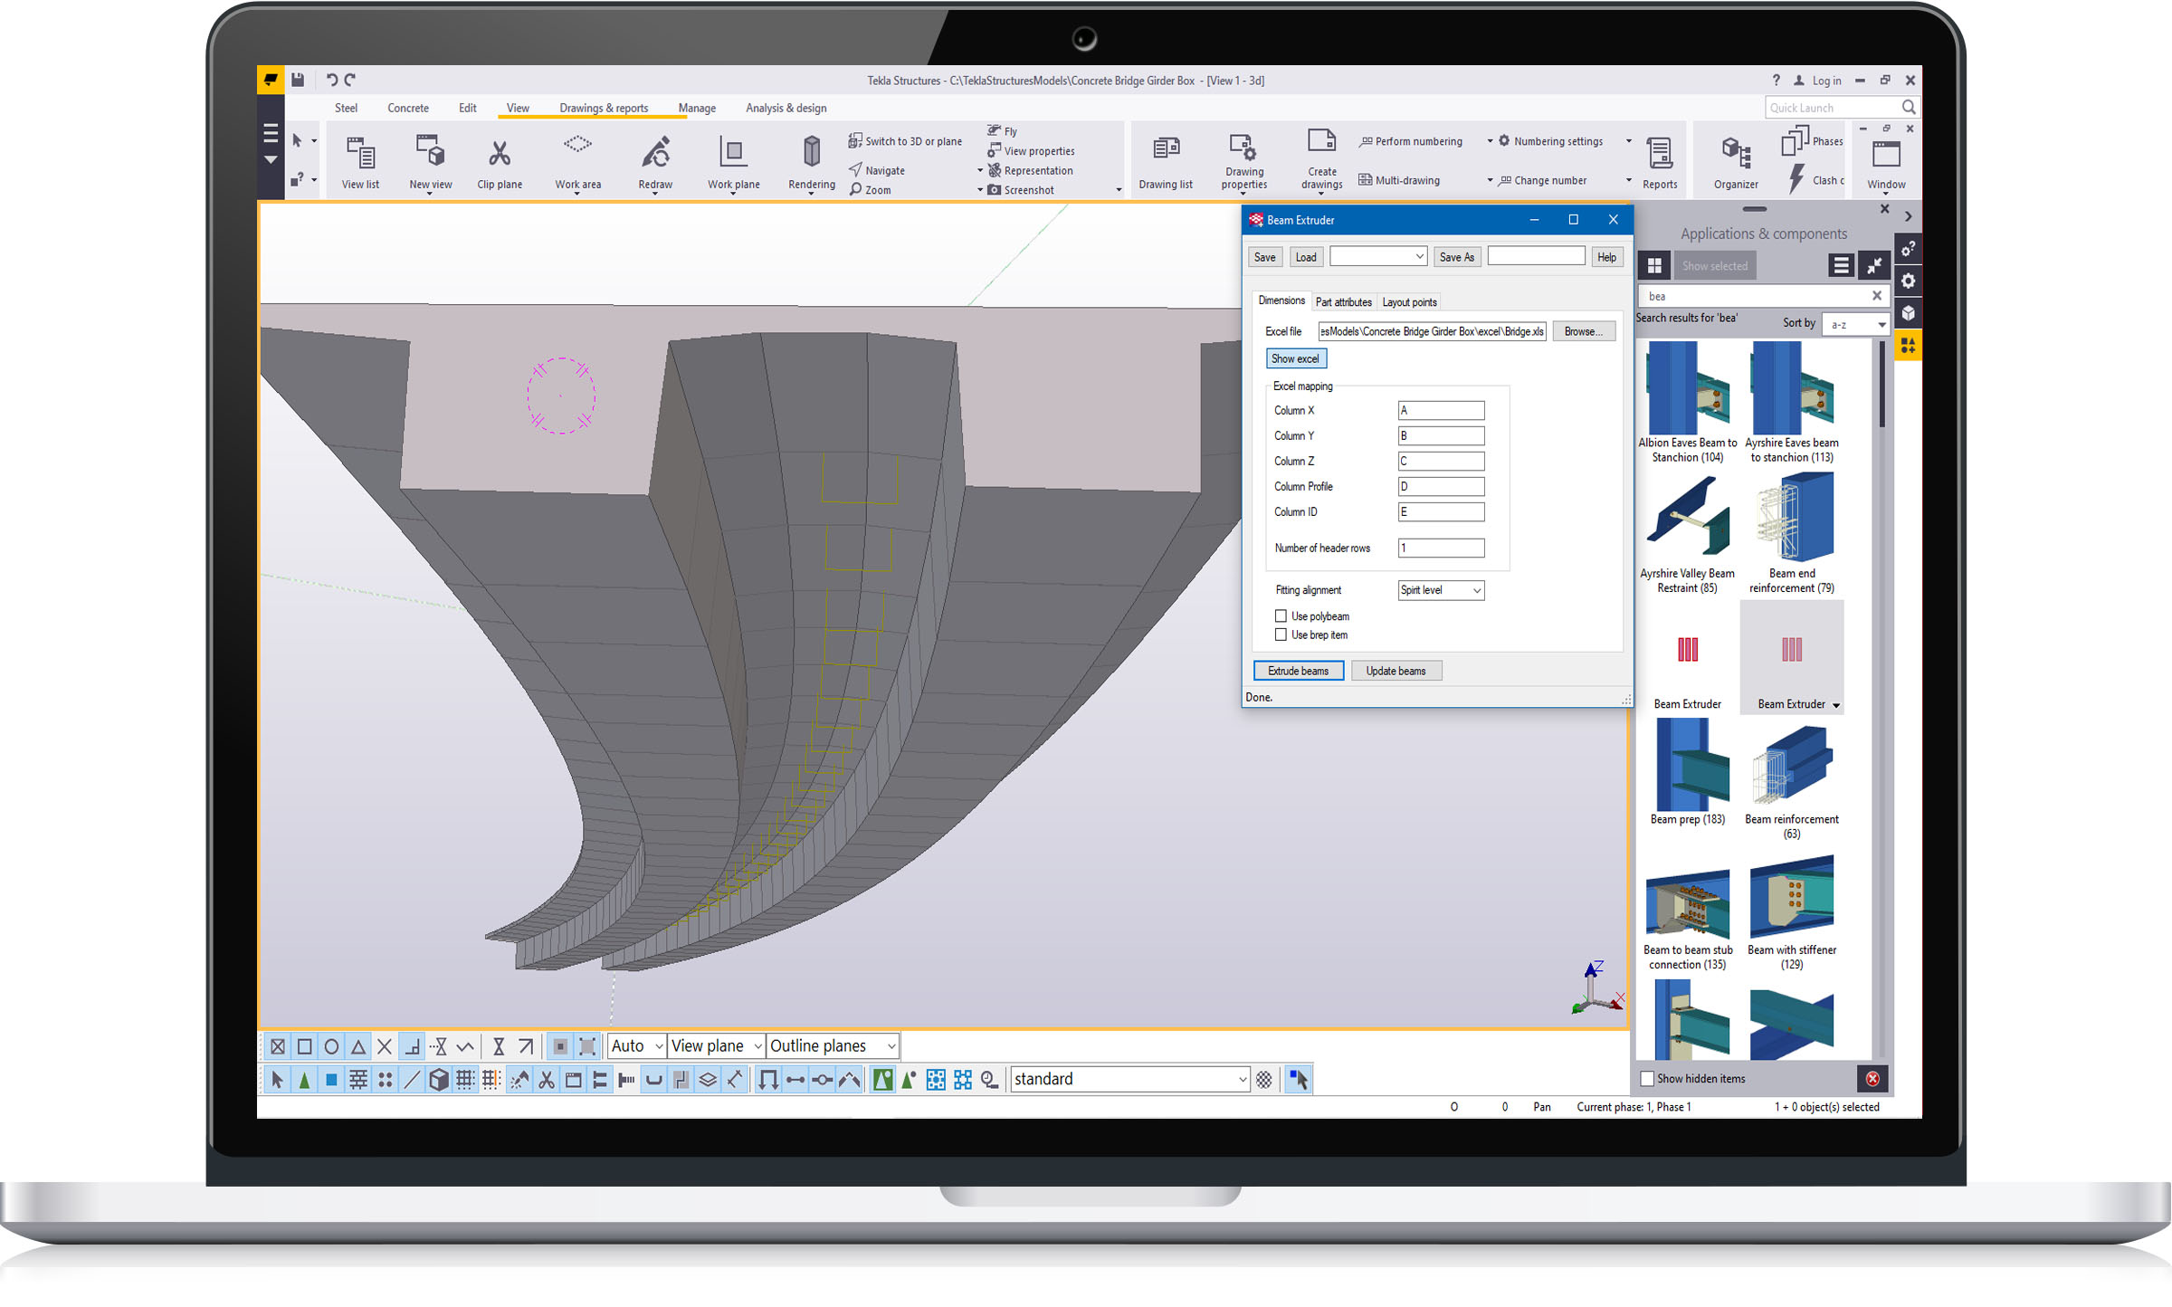The image size is (2172, 1307).
Task: Open the Auto snap depth dropdown
Action: pos(637,1045)
